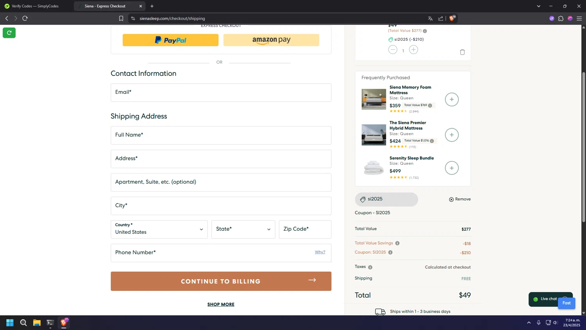The width and height of the screenshot is (586, 330).
Task: Decrease cart item quantity
Action: pyautogui.click(x=393, y=50)
